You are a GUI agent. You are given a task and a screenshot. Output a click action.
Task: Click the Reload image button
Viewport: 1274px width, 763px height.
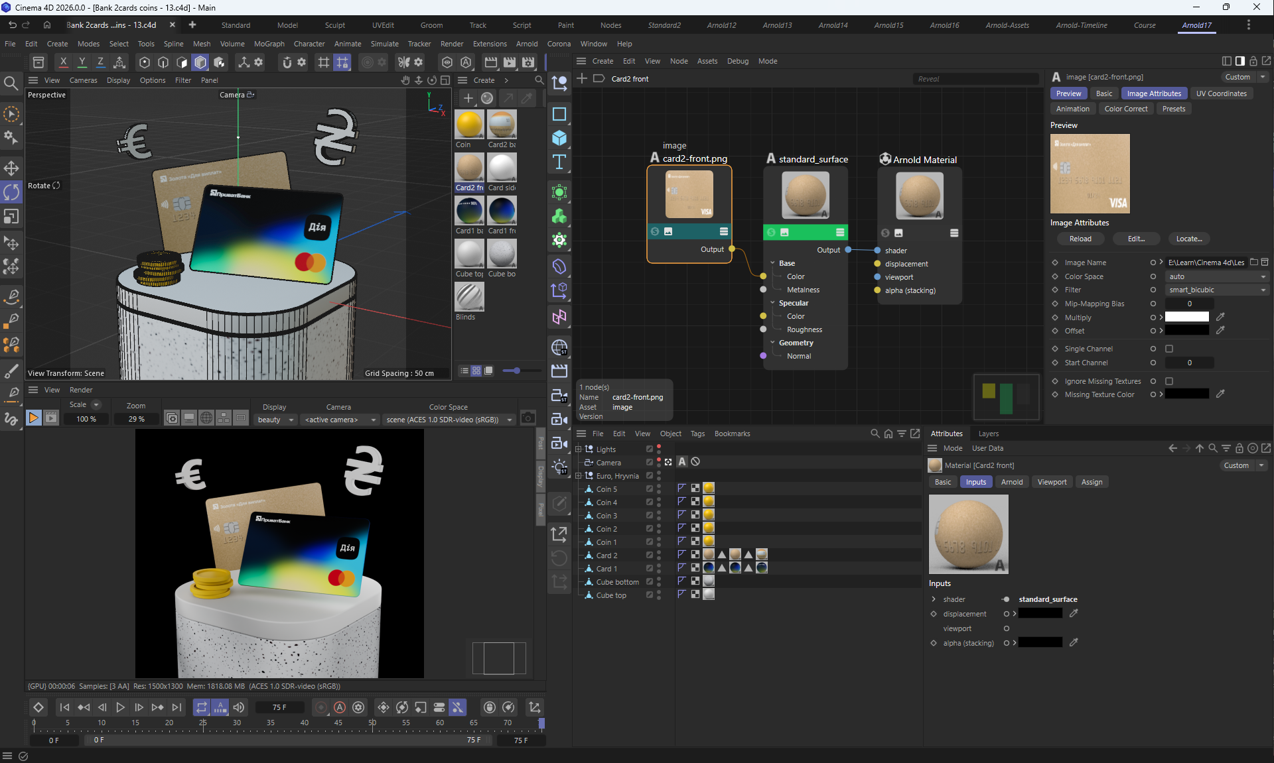pyautogui.click(x=1080, y=239)
